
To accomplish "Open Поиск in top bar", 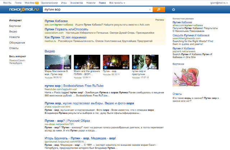I will coord(102,3).
